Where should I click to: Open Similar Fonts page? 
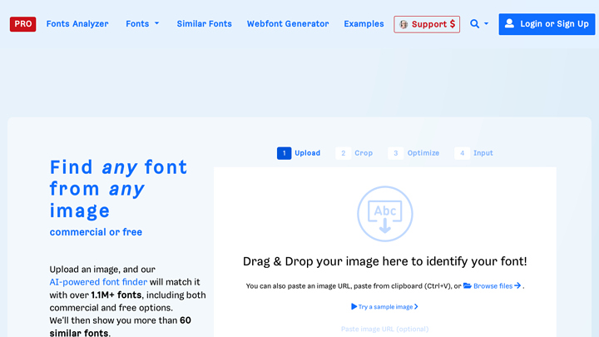[204, 24]
